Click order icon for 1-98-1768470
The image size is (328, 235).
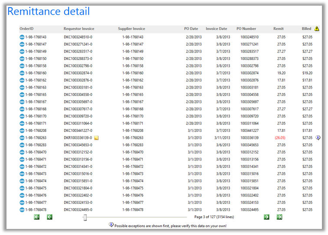22,152
